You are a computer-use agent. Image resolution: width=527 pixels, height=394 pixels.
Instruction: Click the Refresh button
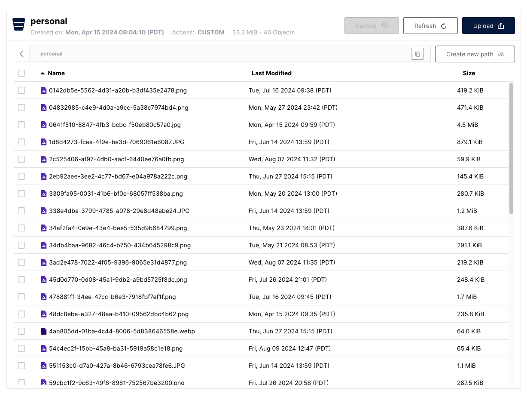point(430,26)
